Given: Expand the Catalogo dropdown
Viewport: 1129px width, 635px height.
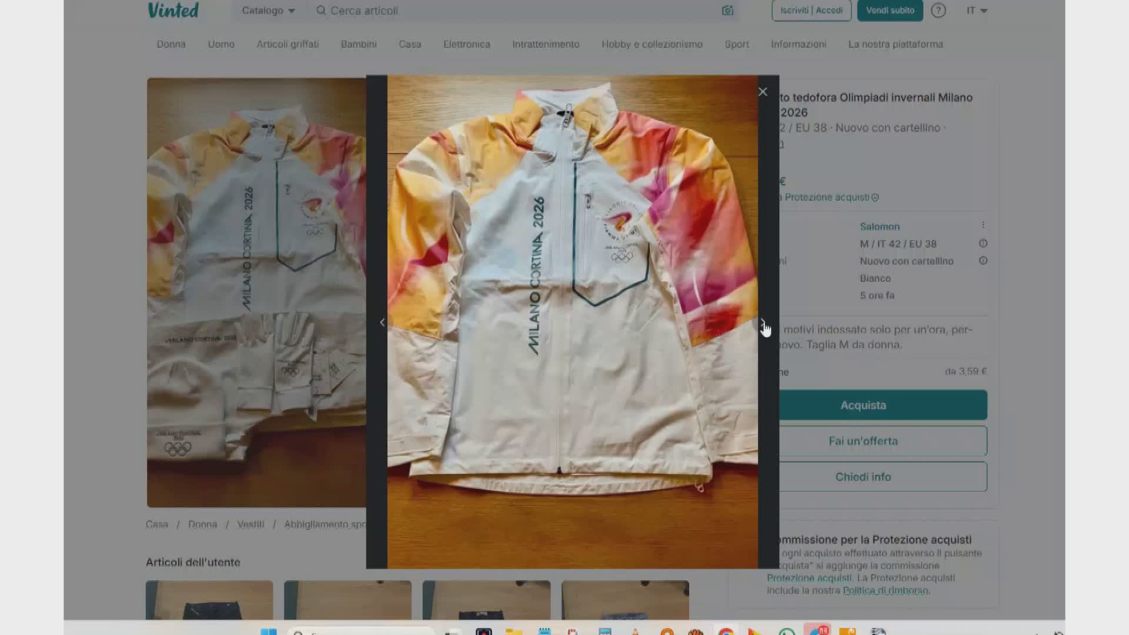Looking at the screenshot, I should (268, 11).
